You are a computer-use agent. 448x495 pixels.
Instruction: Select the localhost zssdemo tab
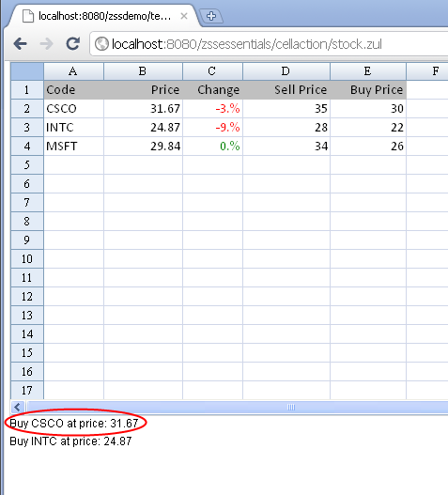[104, 16]
